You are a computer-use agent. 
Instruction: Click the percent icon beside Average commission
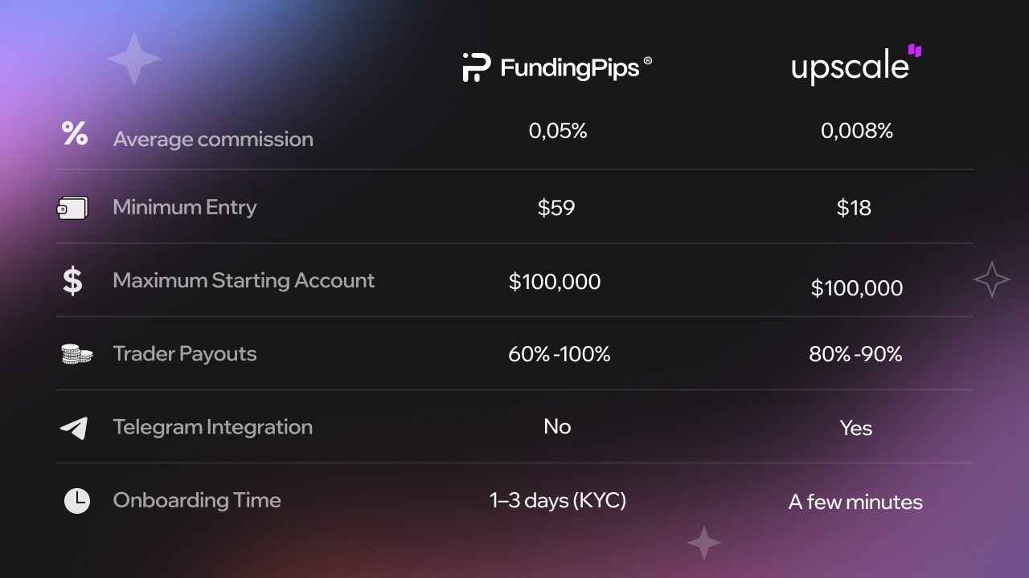click(75, 133)
